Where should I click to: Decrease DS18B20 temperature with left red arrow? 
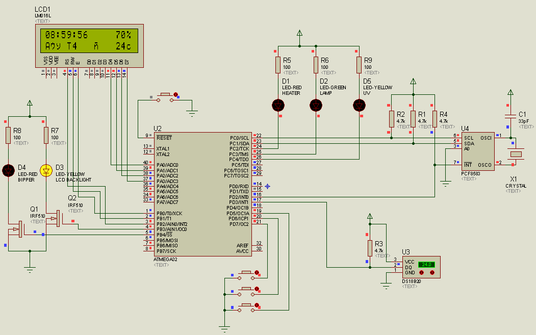pos(421,272)
